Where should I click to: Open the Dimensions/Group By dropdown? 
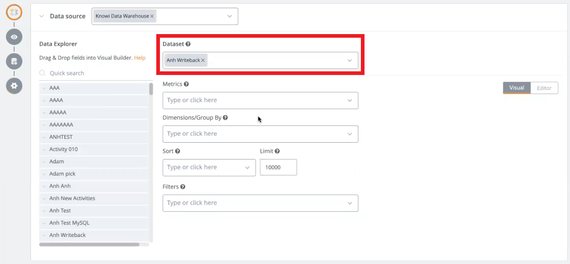coord(260,134)
